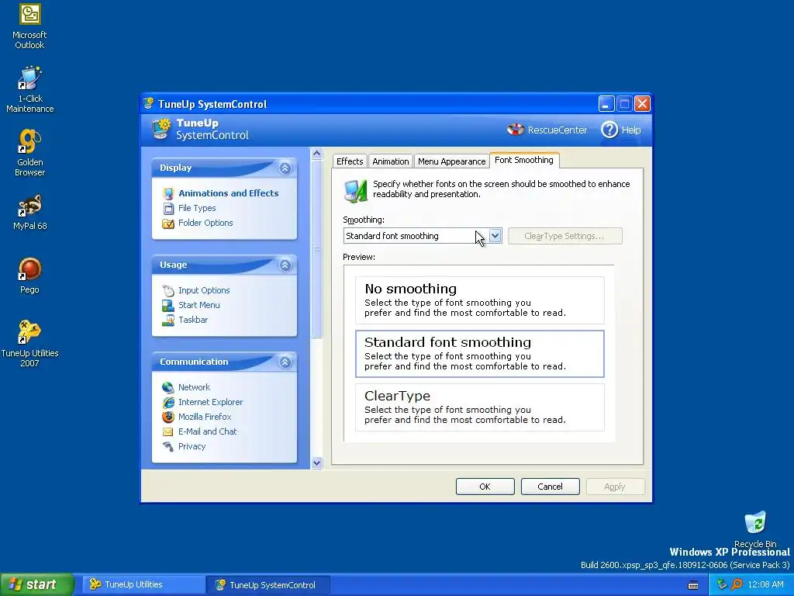Open Privacy settings

pyautogui.click(x=192, y=446)
